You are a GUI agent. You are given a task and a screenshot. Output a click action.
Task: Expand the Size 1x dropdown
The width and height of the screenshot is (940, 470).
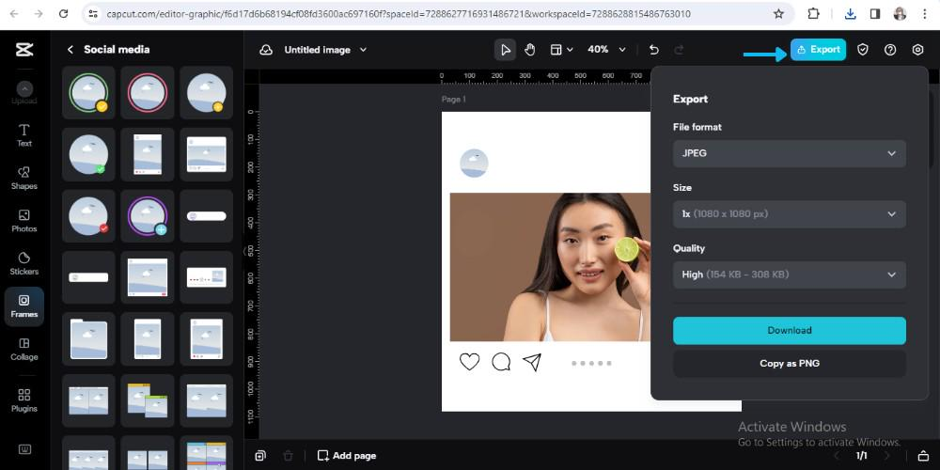pos(789,214)
